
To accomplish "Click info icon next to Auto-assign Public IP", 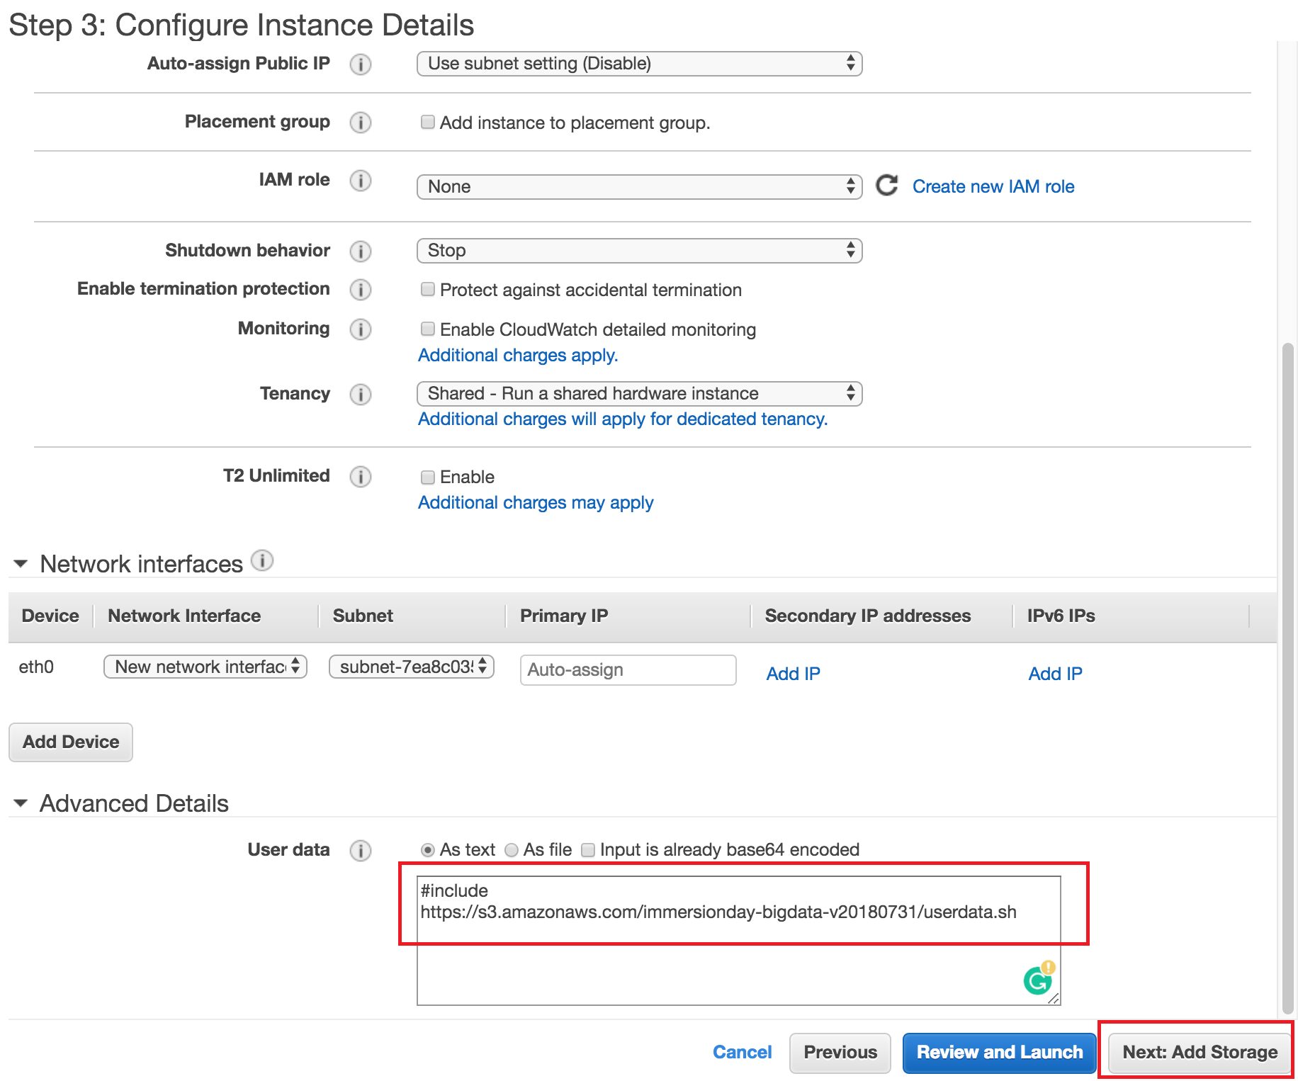I will [x=360, y=64].
